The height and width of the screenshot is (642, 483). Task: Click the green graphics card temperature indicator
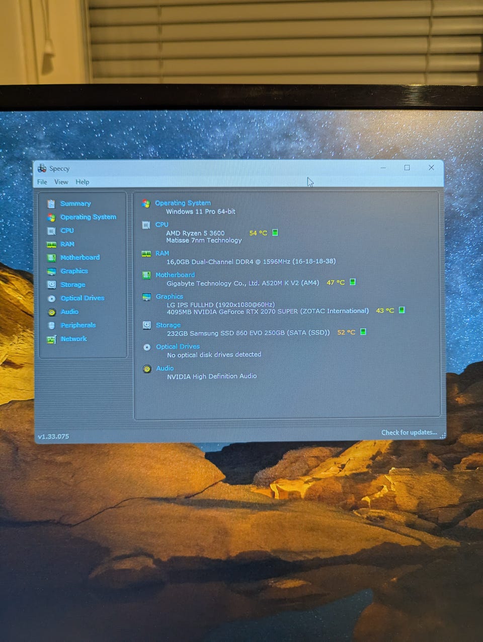(401, 310)
